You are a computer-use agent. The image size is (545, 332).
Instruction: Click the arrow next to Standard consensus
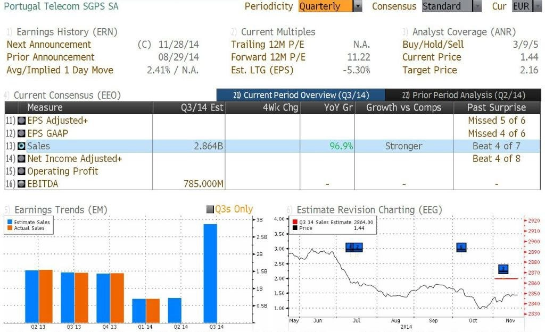click(477, 6)
